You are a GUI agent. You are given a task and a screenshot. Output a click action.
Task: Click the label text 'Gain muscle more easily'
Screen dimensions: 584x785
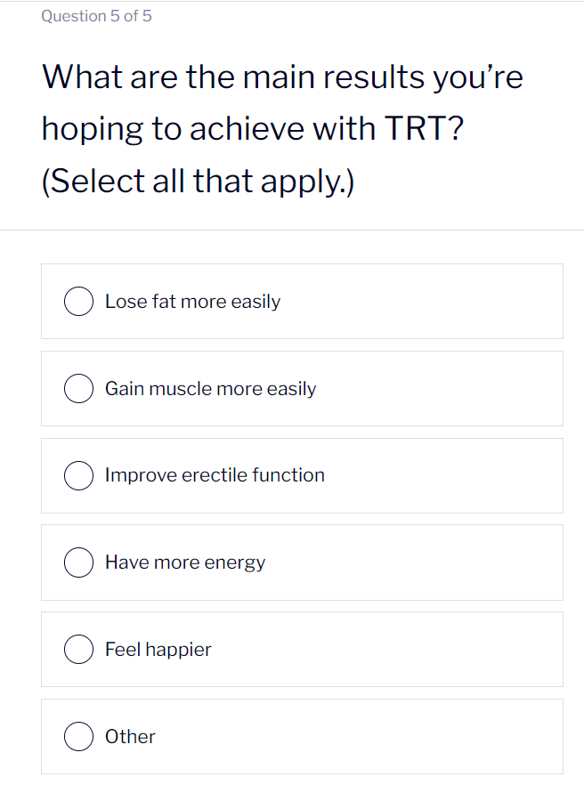210,388
